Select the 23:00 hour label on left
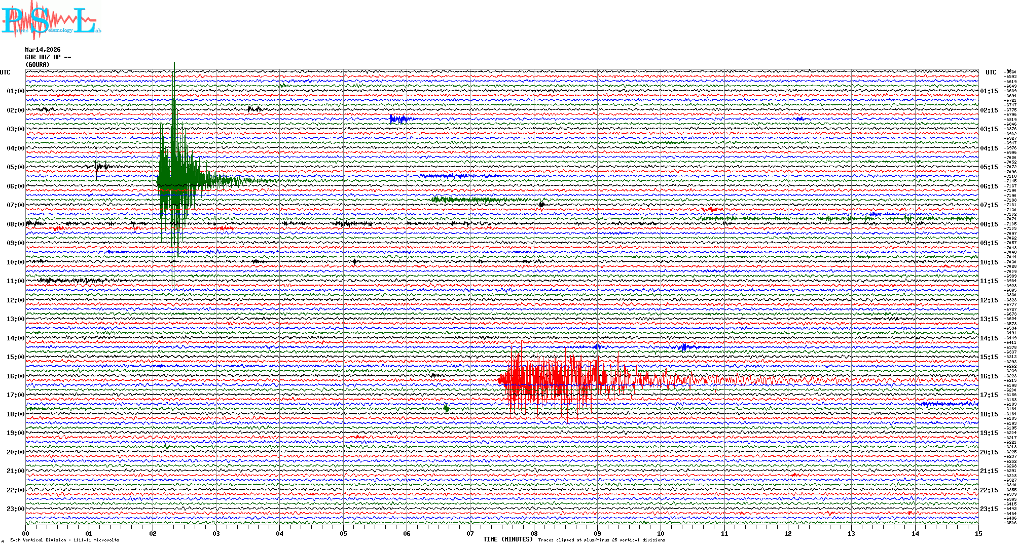The height and width of the screenshot is (547, 1019). (x=15, y=509)
